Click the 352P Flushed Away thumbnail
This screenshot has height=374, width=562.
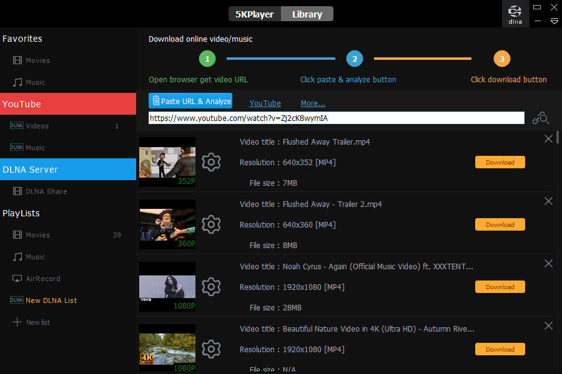(x=167, y=162)
